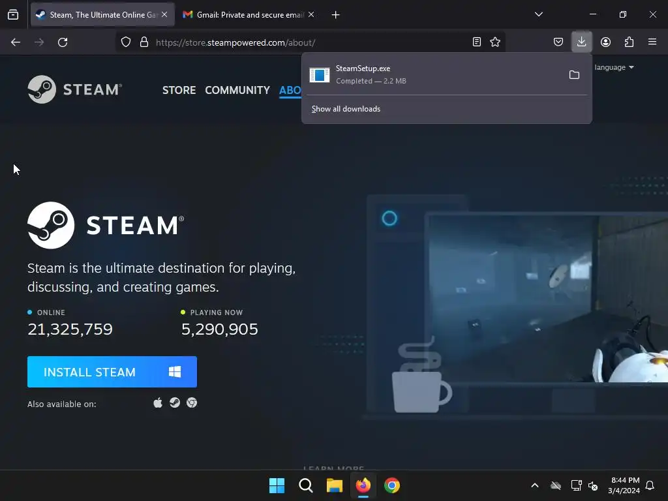Close the downloads panel via toolbar button
The image size is (668, 501).
pos(581,42)
